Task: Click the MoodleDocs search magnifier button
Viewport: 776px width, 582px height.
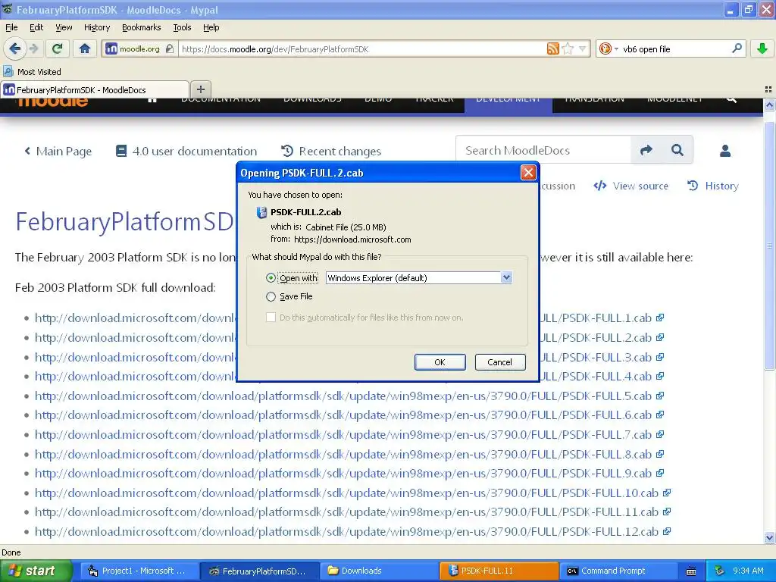Action: tap(677, 150)
